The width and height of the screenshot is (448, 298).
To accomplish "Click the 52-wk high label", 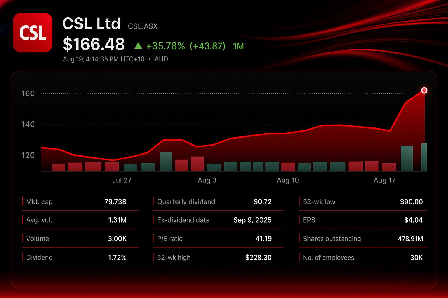I will [x=174, y=258].
